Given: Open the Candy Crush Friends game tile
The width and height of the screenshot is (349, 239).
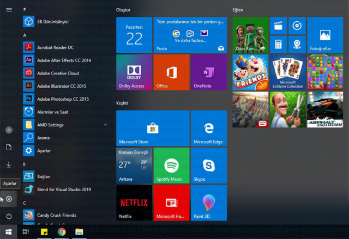Looking at the screenshot, I should (250, 72).
